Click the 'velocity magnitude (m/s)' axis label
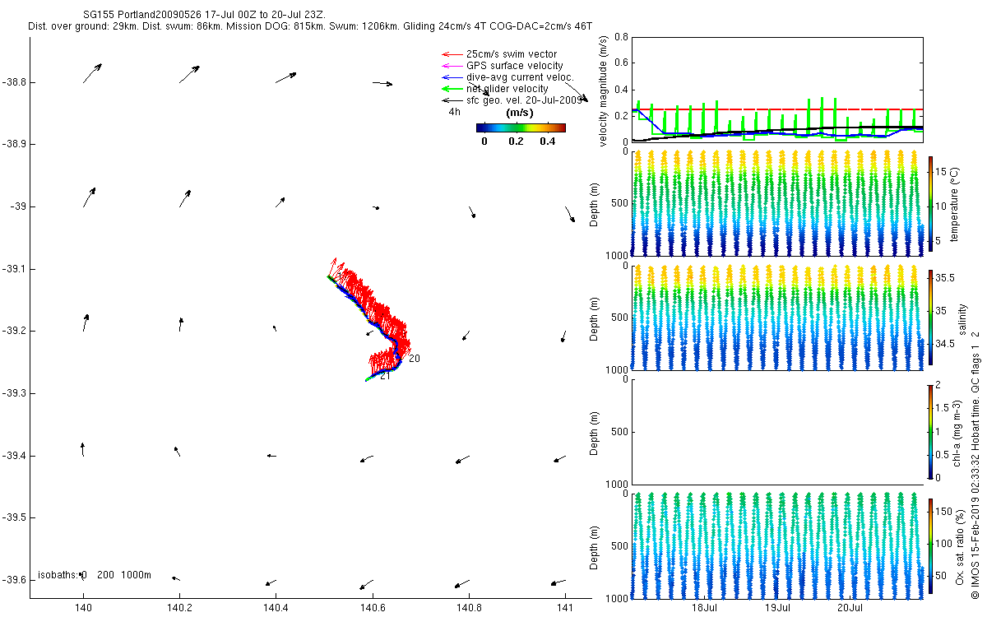This screenshot has height=617, width=987. pos(603,90)
